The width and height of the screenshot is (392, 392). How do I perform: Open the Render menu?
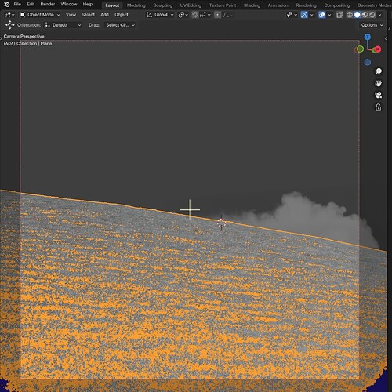pos(48,5)
